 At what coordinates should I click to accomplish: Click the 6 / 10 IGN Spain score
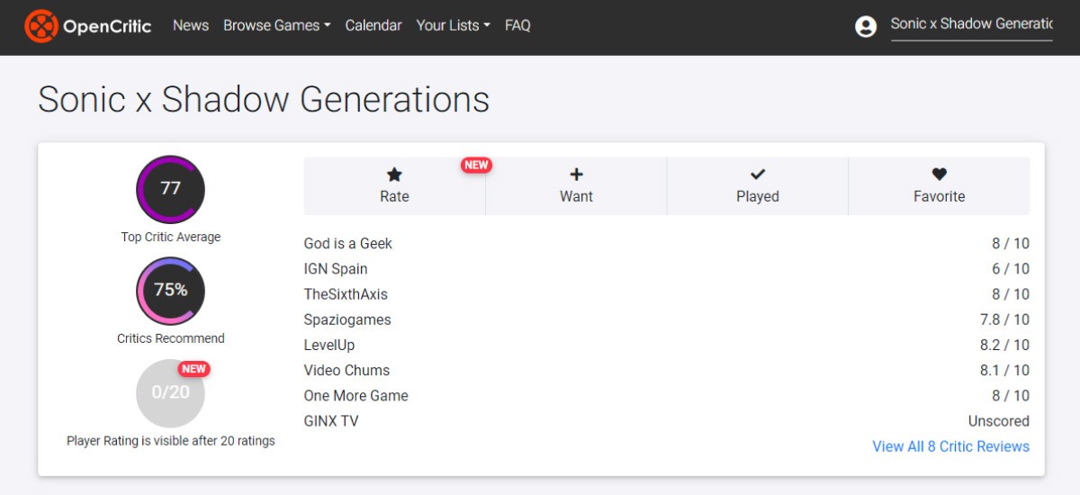pos(1011,268)
